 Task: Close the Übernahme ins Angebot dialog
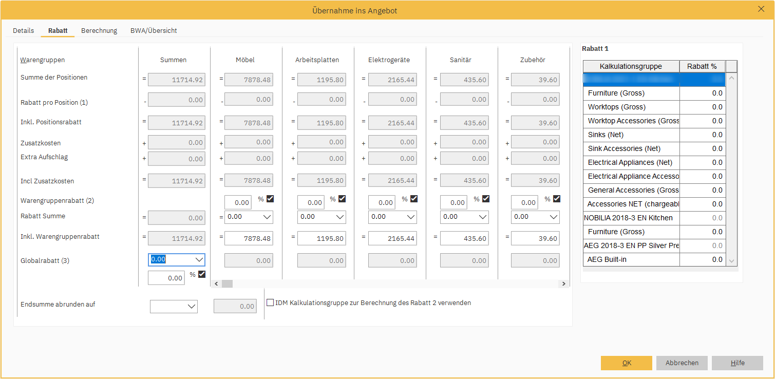(x=761, y=9)
